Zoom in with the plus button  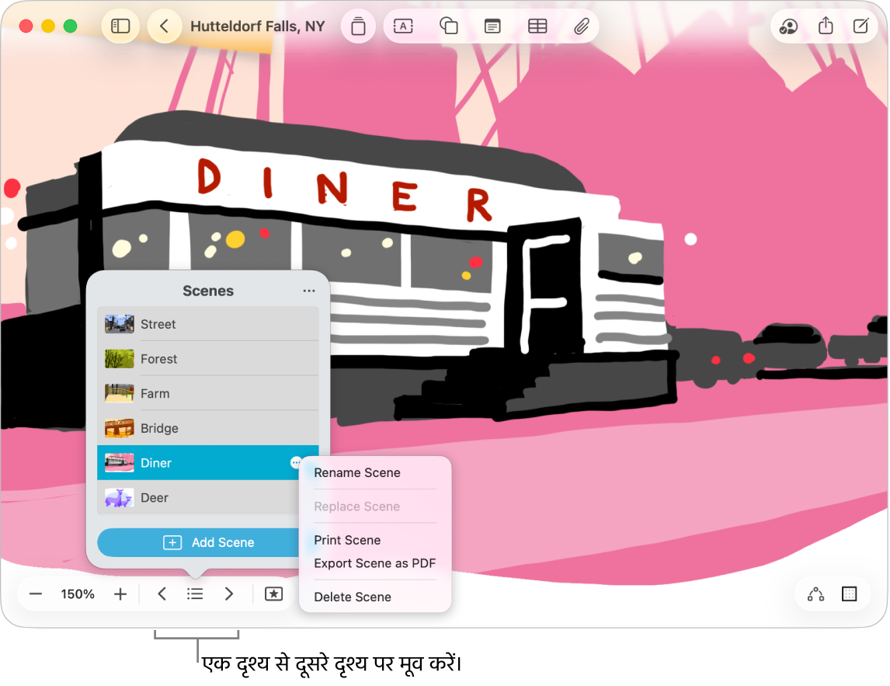pos(120,594)
